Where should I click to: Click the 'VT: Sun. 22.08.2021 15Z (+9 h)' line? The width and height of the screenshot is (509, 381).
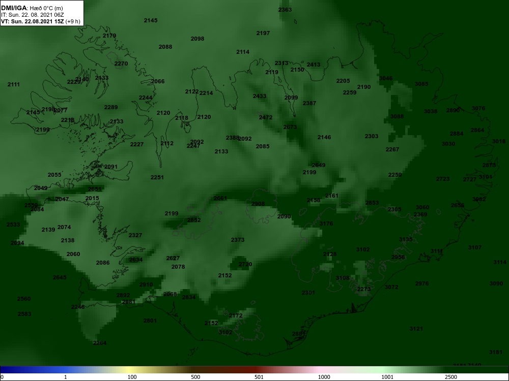[x=40, y=21]
